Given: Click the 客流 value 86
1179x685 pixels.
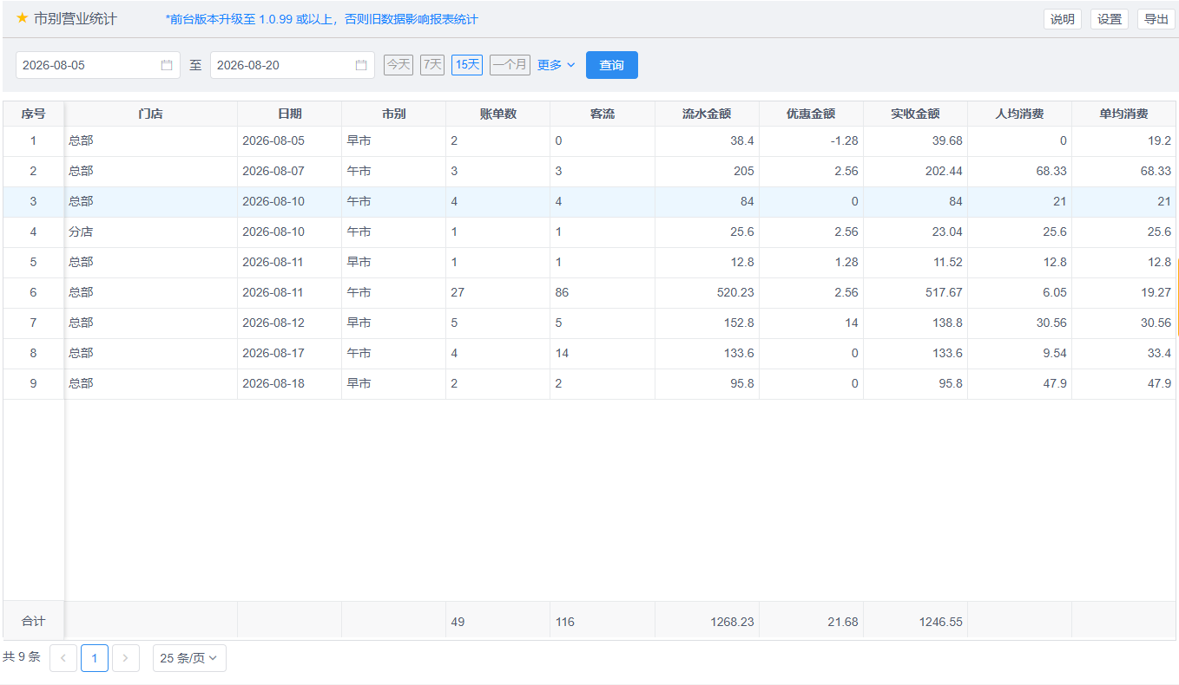Looking at the screenshot, I should pyautogui.click(x=562, y=292).
